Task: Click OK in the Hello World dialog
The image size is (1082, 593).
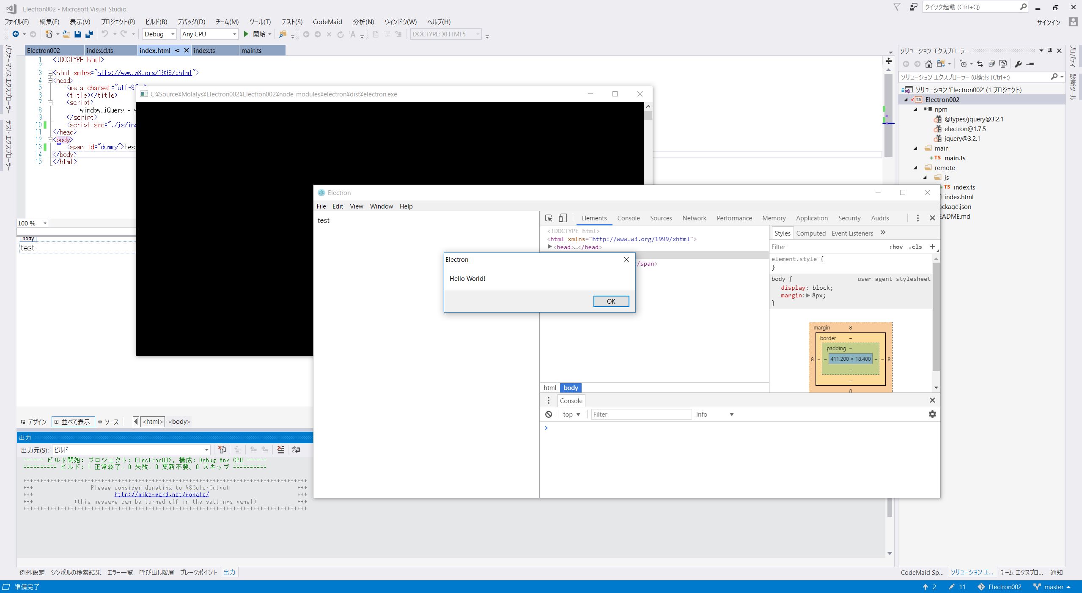Action: click(611, 301)
